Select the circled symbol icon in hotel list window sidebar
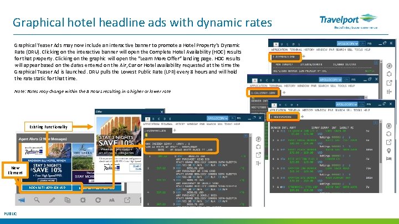Screen dimensions: 399x224 (x=389, y=126)
